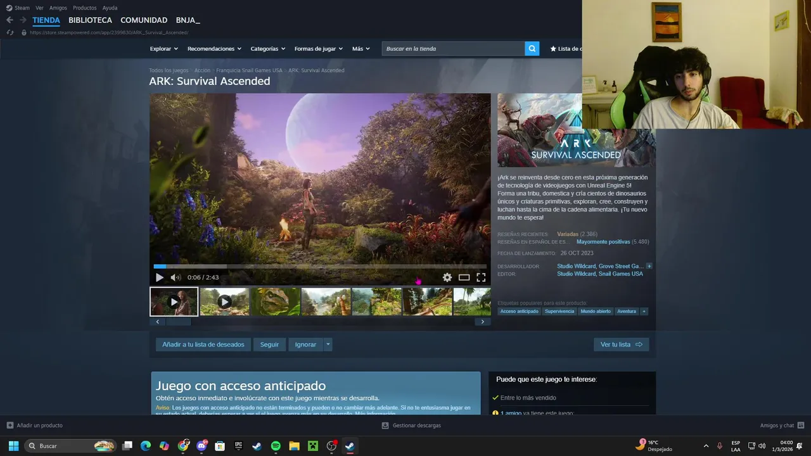The height and width of the screenshot is (456, 811).
Task: Open the Windows notification bell
Action: 800,446
